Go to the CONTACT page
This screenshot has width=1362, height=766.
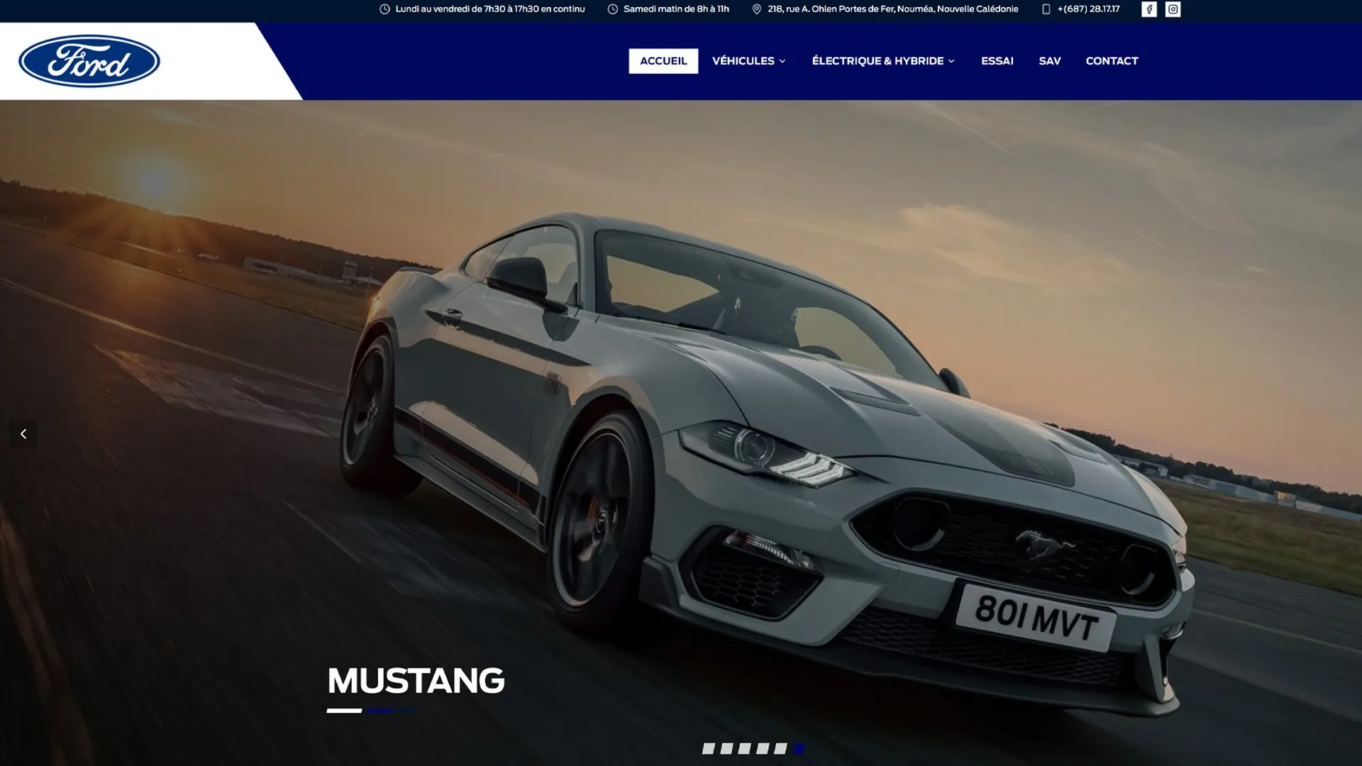pos(1112,61)
